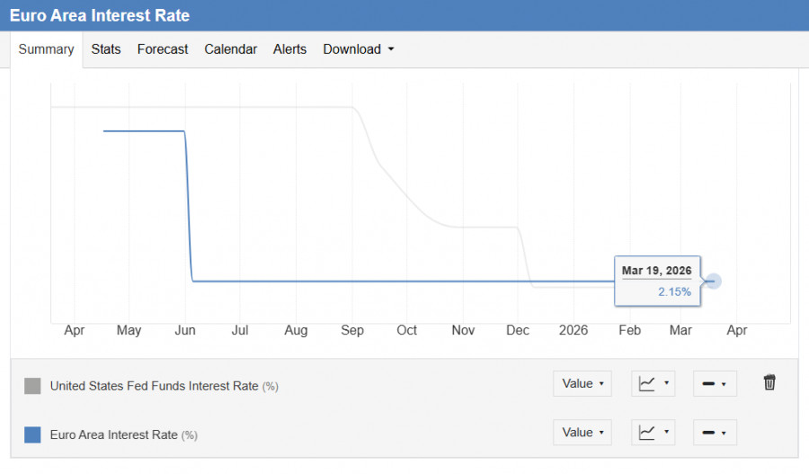Open line style menu for Fed Funds row
This screenshot has height=474, width=809.
coord(715,384)
